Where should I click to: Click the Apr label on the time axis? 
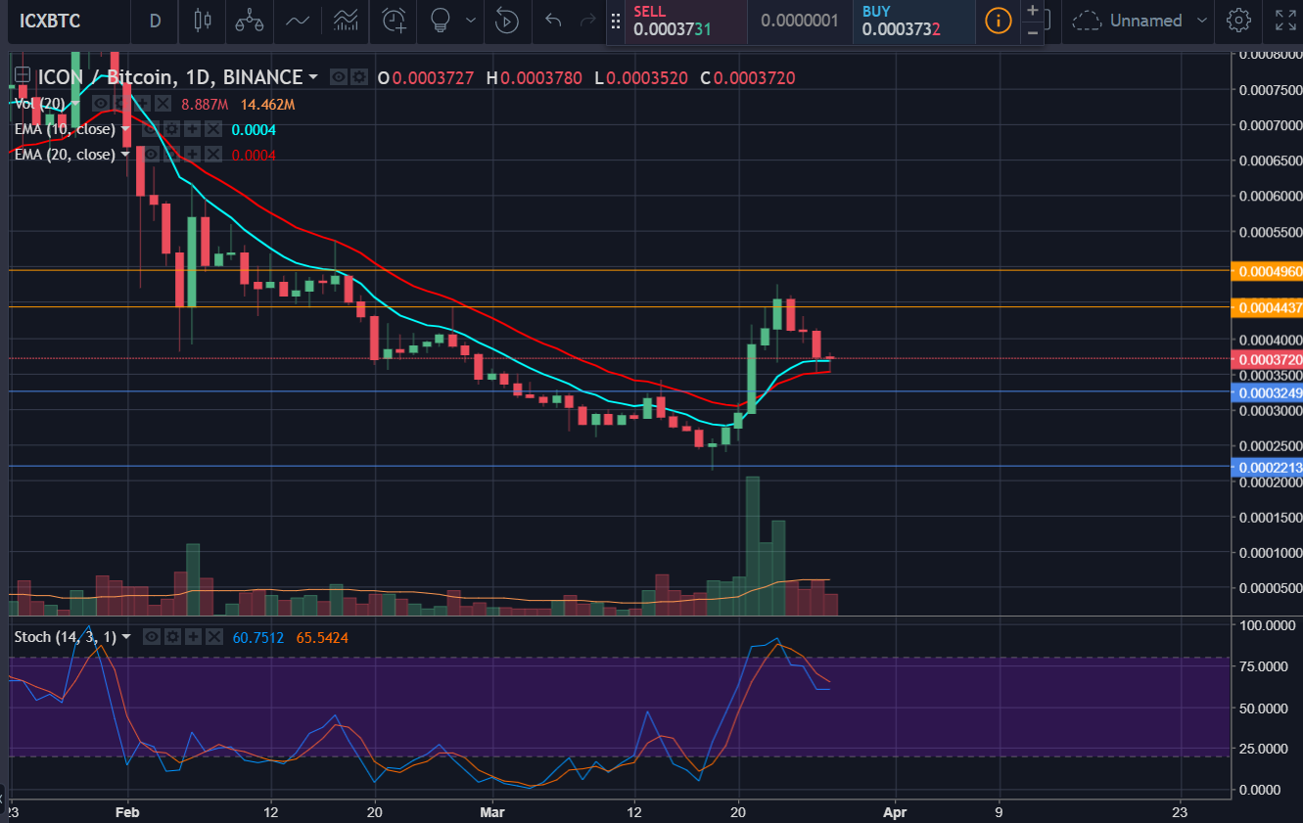[x=895, y=811]
